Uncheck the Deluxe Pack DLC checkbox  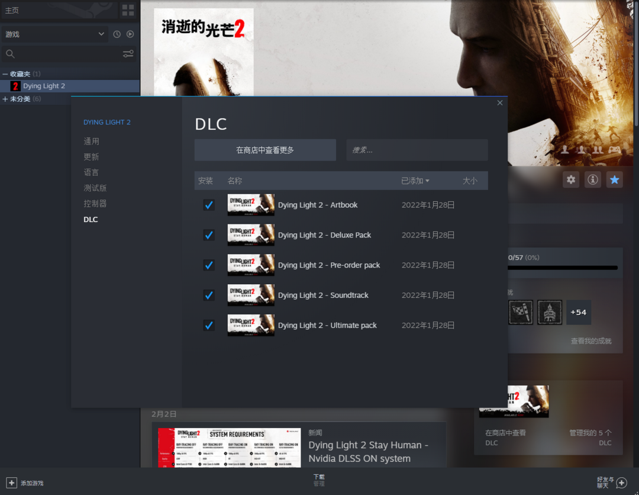[209, 235]
